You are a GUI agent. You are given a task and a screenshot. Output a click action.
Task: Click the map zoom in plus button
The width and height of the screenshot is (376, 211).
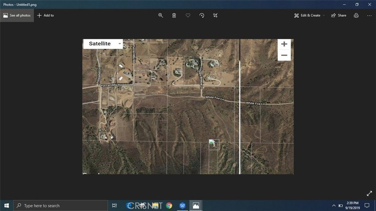[x=284, y=44]
